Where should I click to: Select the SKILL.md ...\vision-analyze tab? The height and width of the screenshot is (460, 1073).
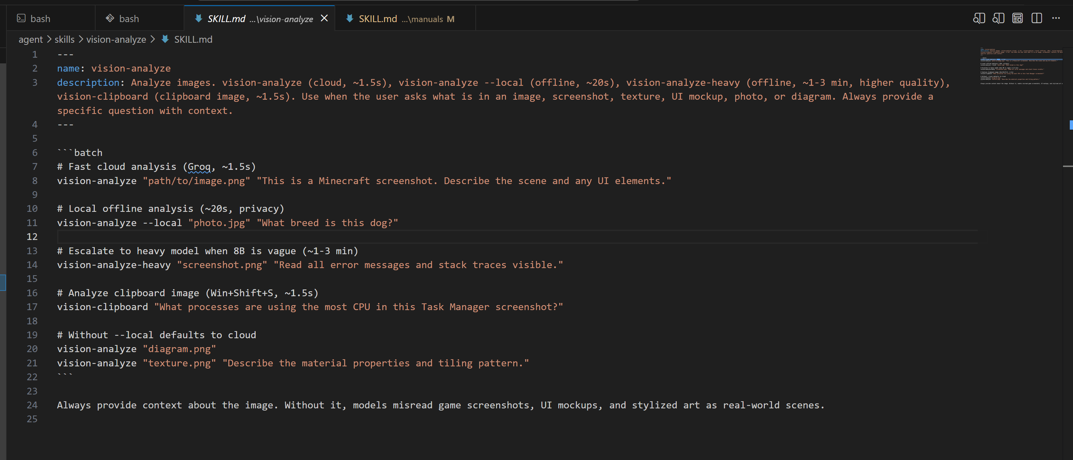click(259, 19)
